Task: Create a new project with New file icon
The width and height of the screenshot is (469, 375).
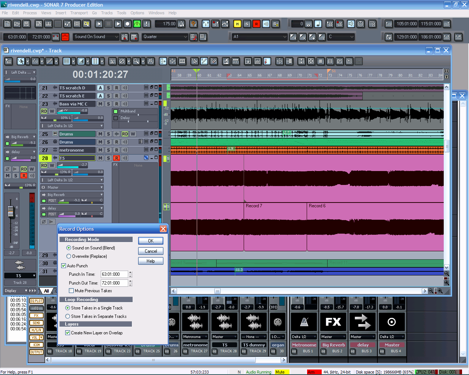Action: click(7, 24)
